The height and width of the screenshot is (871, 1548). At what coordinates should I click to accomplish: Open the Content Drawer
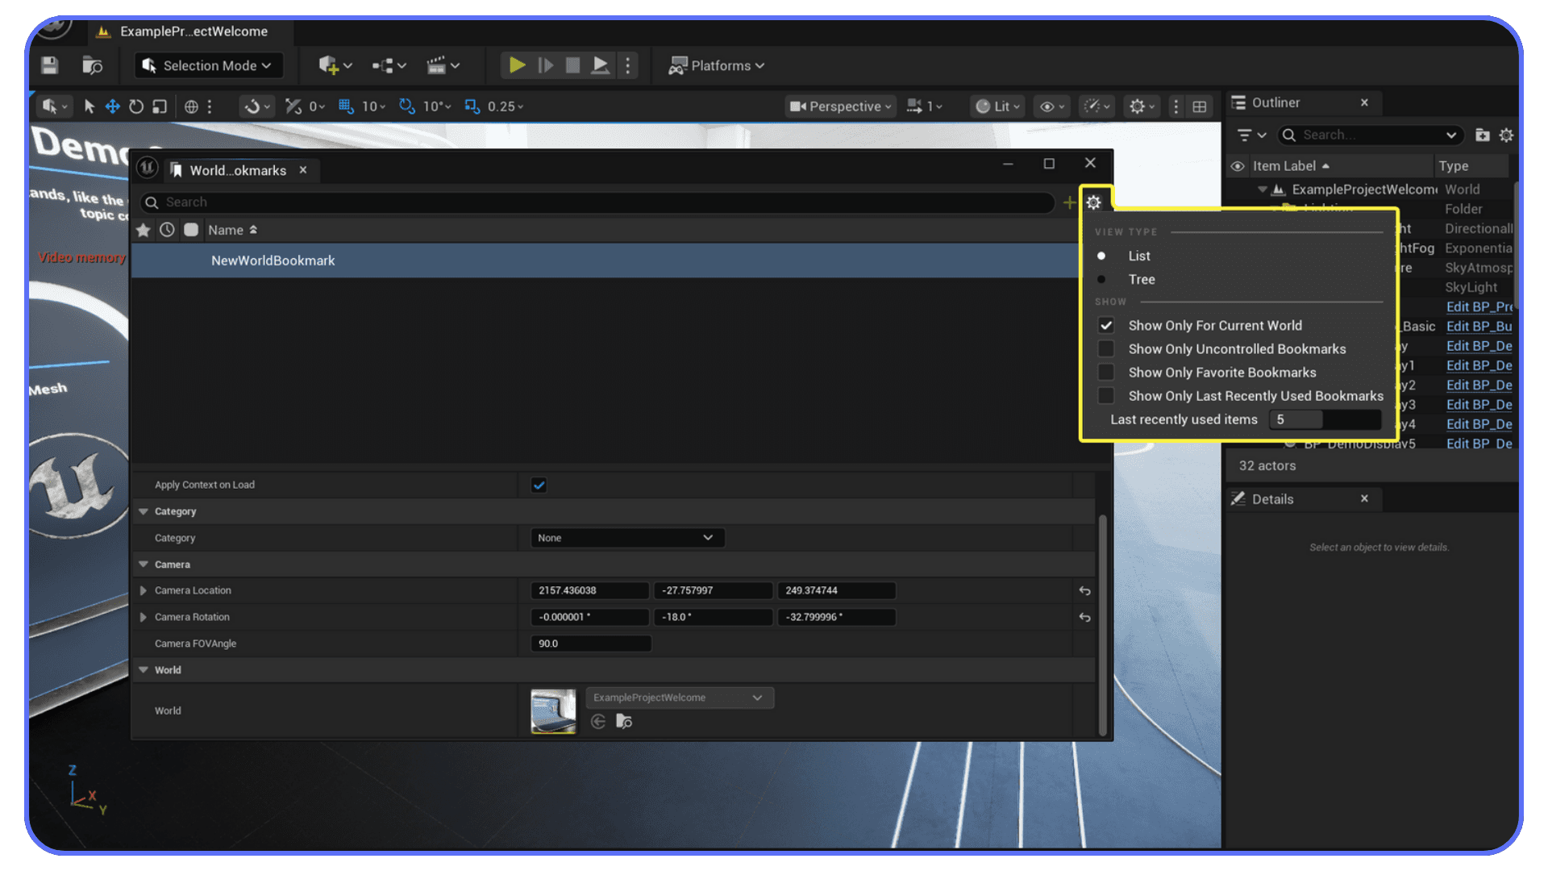point(93,65)
